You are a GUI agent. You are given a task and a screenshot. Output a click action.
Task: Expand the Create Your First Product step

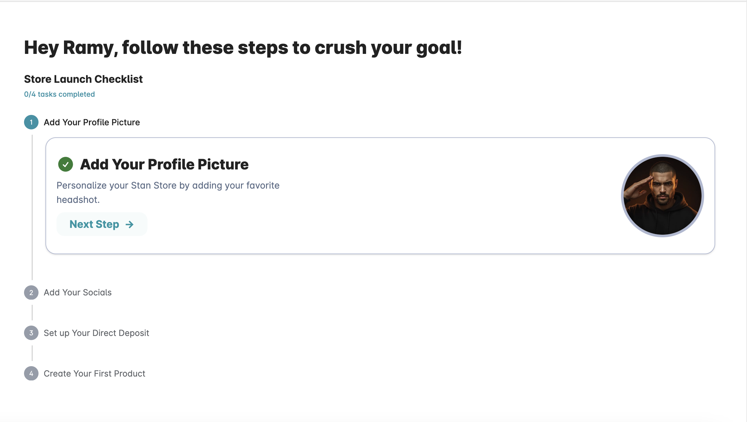(94, 374)
